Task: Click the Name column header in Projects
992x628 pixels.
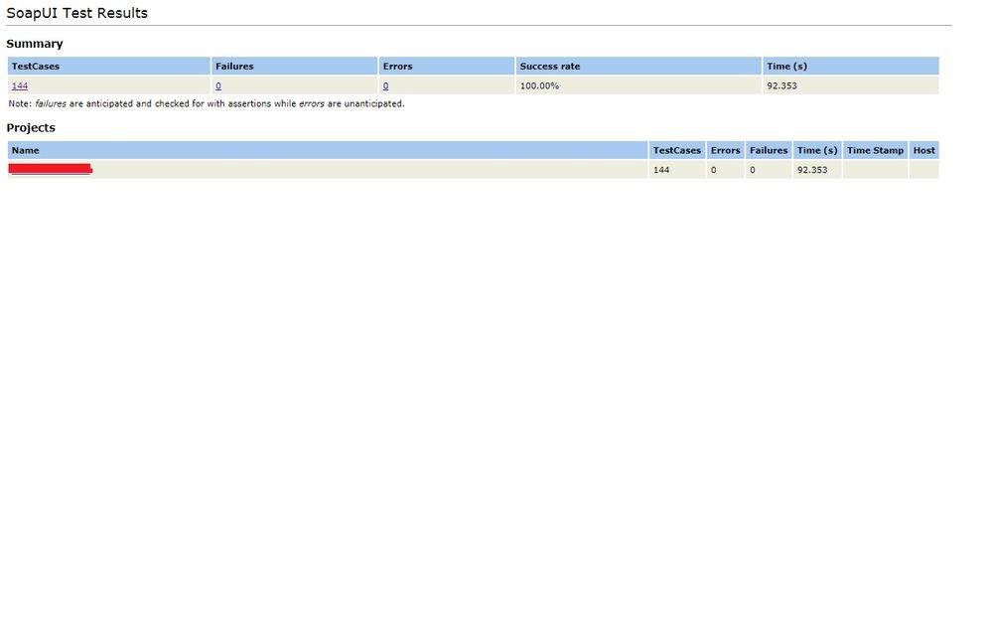Action: (x=26, y=151)
